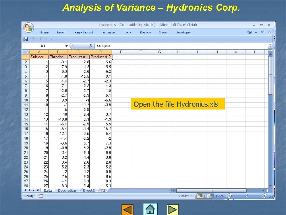Screen dimensions: 286x215
Task: Click the zoom slider handle
Action: pos(246,196)
